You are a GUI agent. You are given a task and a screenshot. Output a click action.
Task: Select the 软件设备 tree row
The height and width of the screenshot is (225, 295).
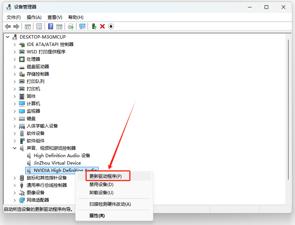tap(36, 133)
